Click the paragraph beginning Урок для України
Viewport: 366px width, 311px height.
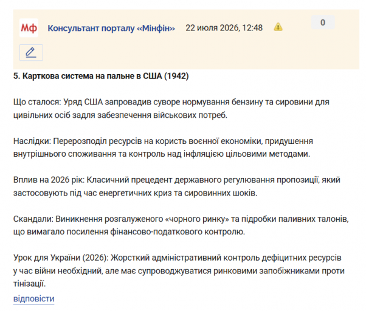pyautogui.click(x=179, y=271)
